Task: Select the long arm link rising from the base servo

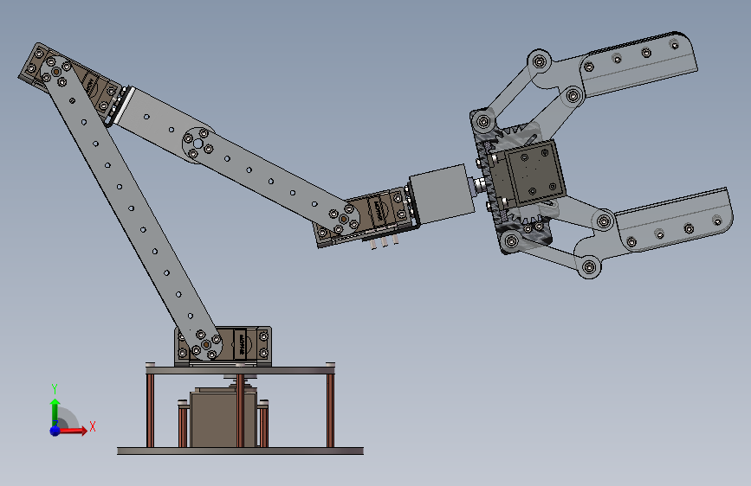Action: click(131, 208)
